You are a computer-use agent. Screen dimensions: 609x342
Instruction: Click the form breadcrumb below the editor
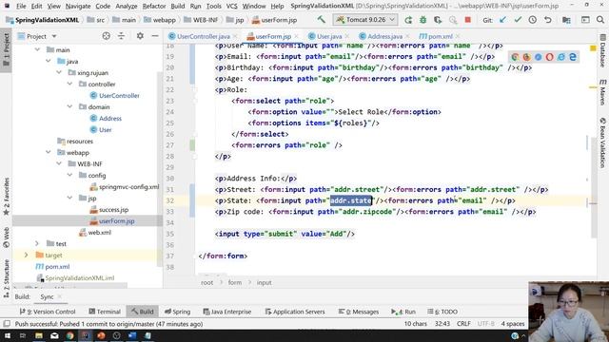pos(235,282)
